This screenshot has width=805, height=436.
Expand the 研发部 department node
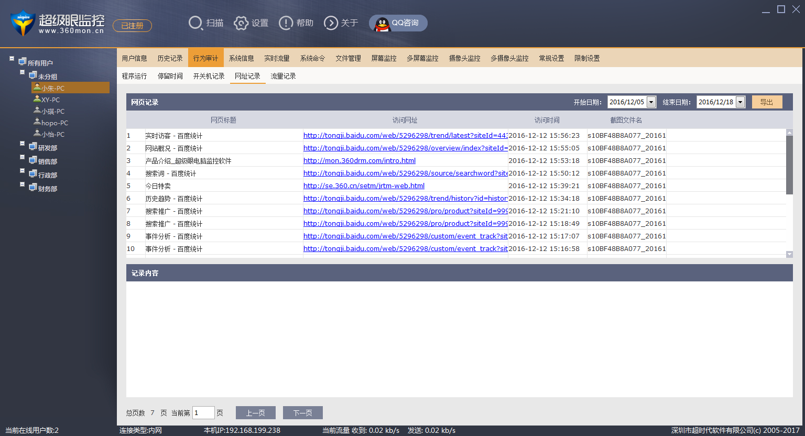click(22, 144)
